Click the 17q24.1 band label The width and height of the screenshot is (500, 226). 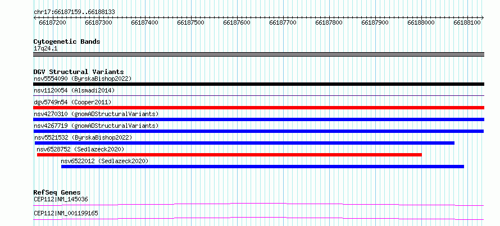click(46, 49)
